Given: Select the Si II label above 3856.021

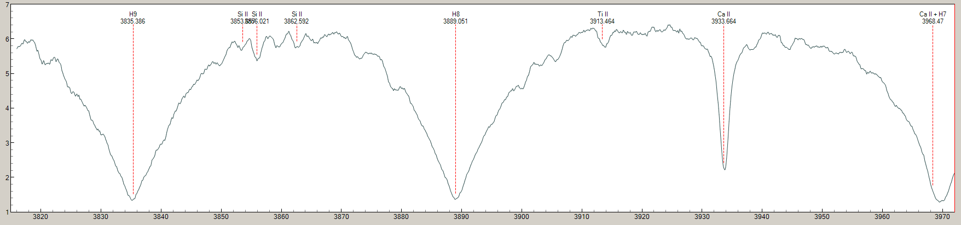Looking at the screenshot, I should (x=257, y=14).
